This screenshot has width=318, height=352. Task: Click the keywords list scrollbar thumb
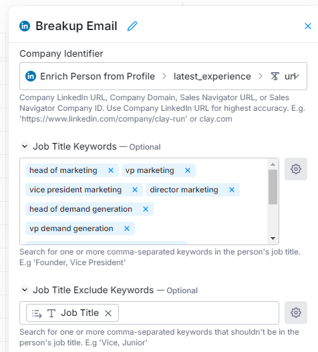coord(273,187)
